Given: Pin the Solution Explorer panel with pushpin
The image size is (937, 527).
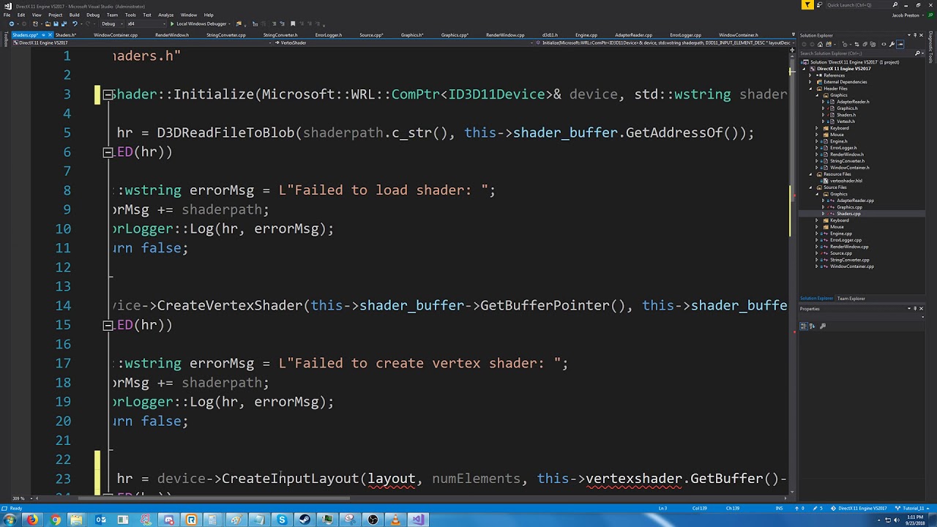Looking at the screenshot, I should point(915,35).
